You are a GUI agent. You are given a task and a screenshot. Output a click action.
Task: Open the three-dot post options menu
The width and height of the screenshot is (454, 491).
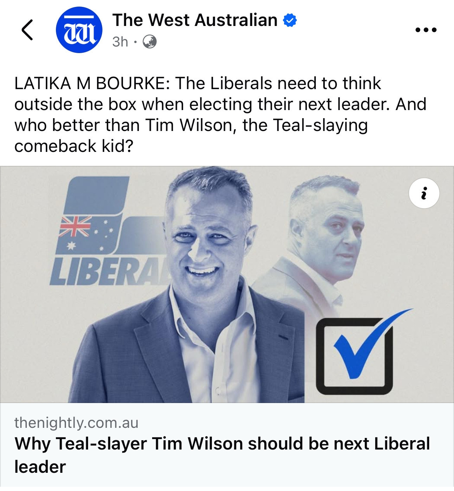point(426,30)
